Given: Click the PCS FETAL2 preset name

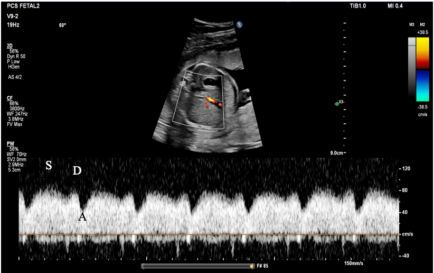Looking at the screenshot, I should (x=23, y=6).
